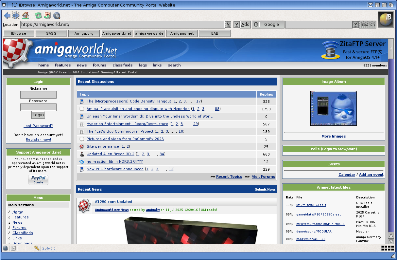The image size is (397, 260).
Task: Open amiga-news.de bookmark button
Action: click(x=149, y=33)
